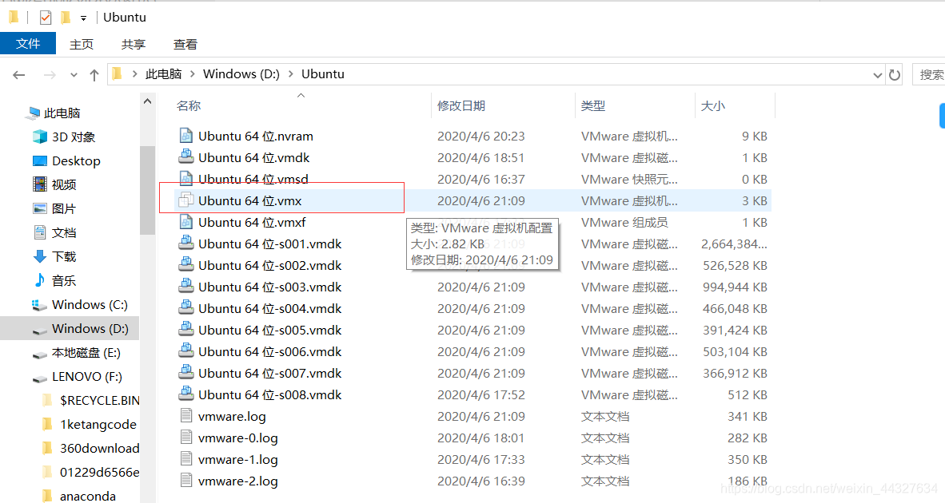Click the new folder icon in title bar
This screenshot has height=503, width=945.
pos(66,18)
